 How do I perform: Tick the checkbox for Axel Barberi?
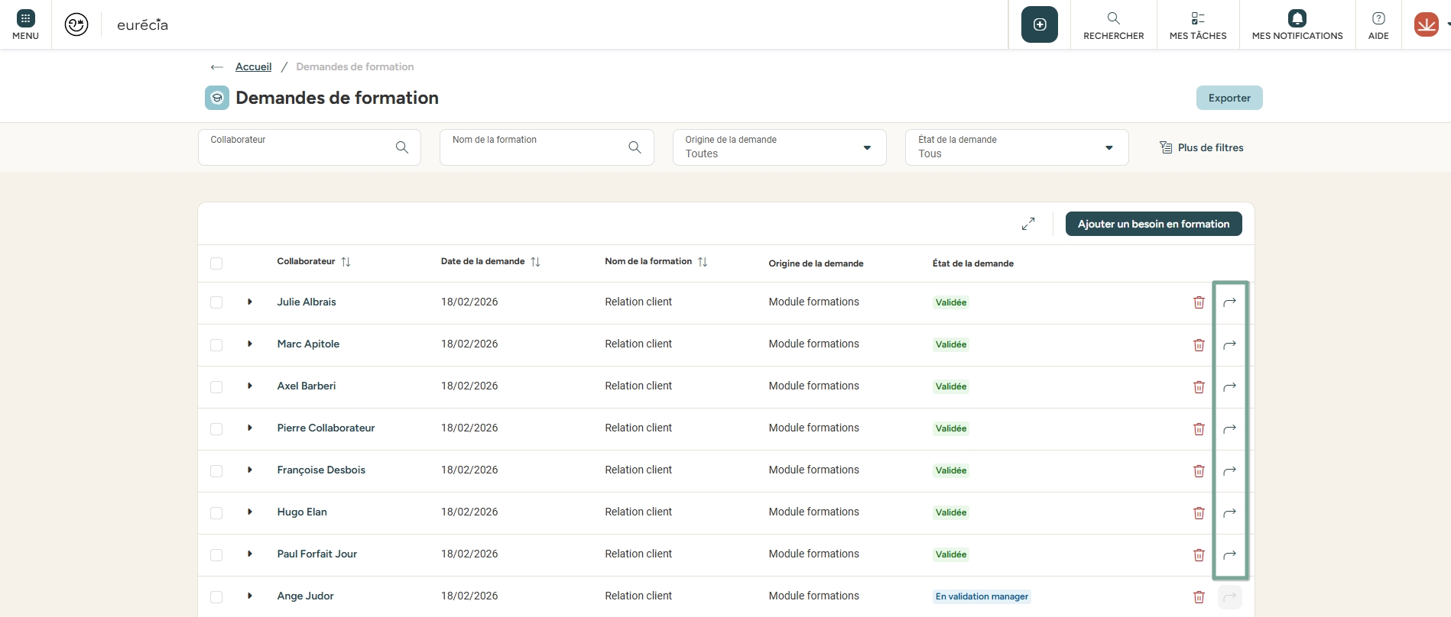[216, 387]
